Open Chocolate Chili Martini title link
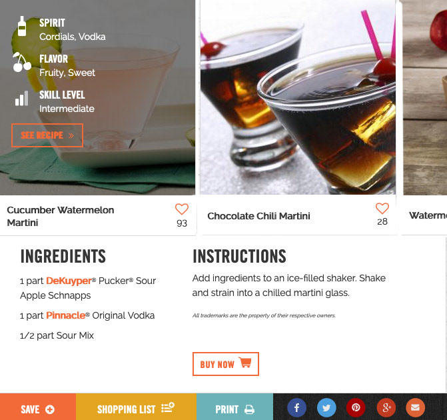Image resolution: width=447 pixels, height=420 pixels. 258,216
